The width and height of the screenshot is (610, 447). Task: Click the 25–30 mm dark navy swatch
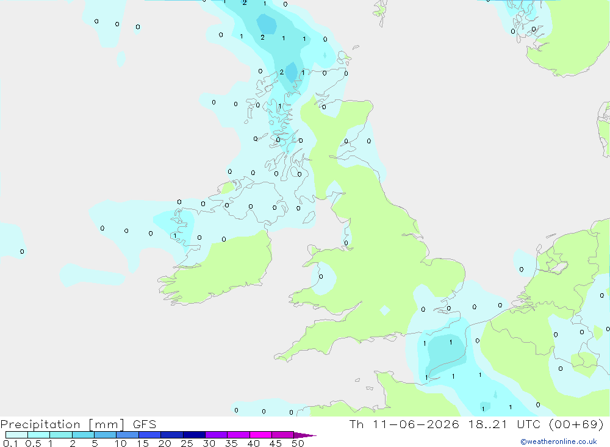(194, 435)
